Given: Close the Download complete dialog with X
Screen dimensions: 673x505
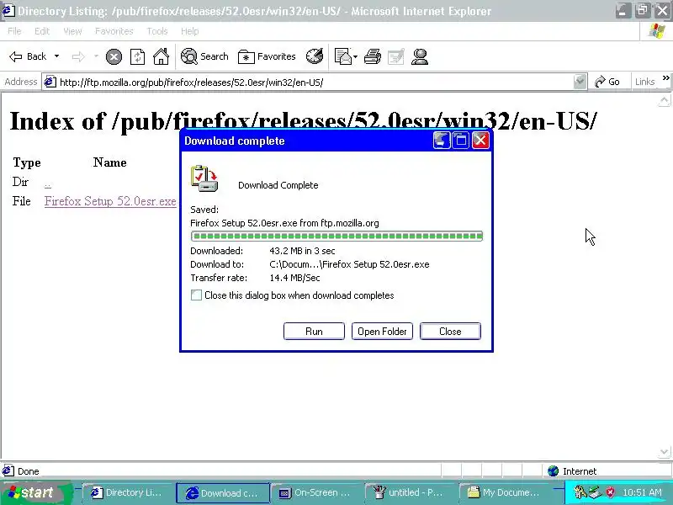Looking at the screenshot, I should point(480,140).
